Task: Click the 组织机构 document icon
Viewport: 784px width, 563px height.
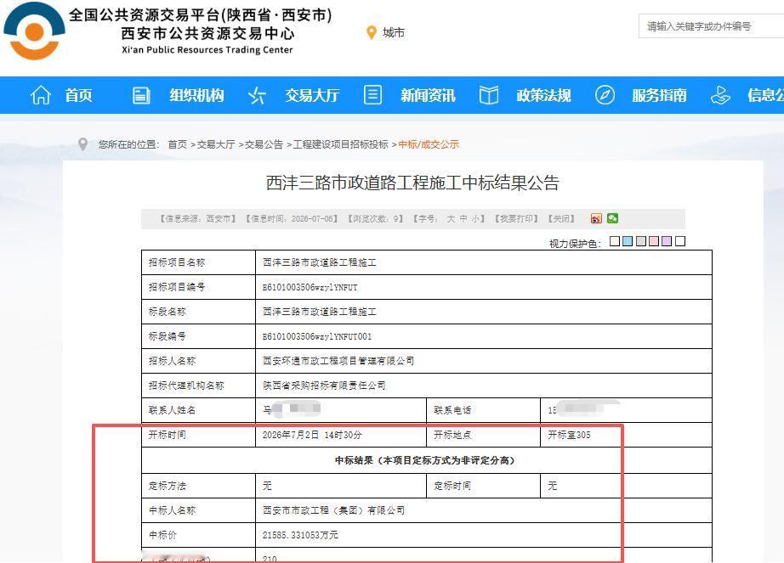Action: point(141,95)
